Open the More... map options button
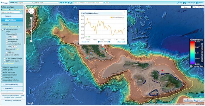 pyautogui.click(x=186, y=7)
